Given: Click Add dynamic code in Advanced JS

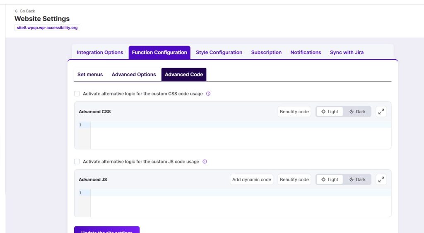Looking at the screenshot, I should coord(251,180).
